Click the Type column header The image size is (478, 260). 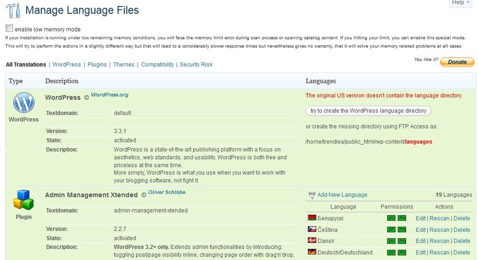click(x=15, y=81)
